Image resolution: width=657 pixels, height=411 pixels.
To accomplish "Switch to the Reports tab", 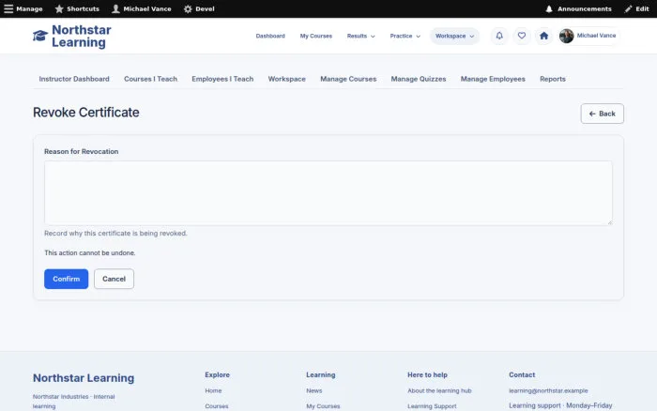I will tap(552, 79).
